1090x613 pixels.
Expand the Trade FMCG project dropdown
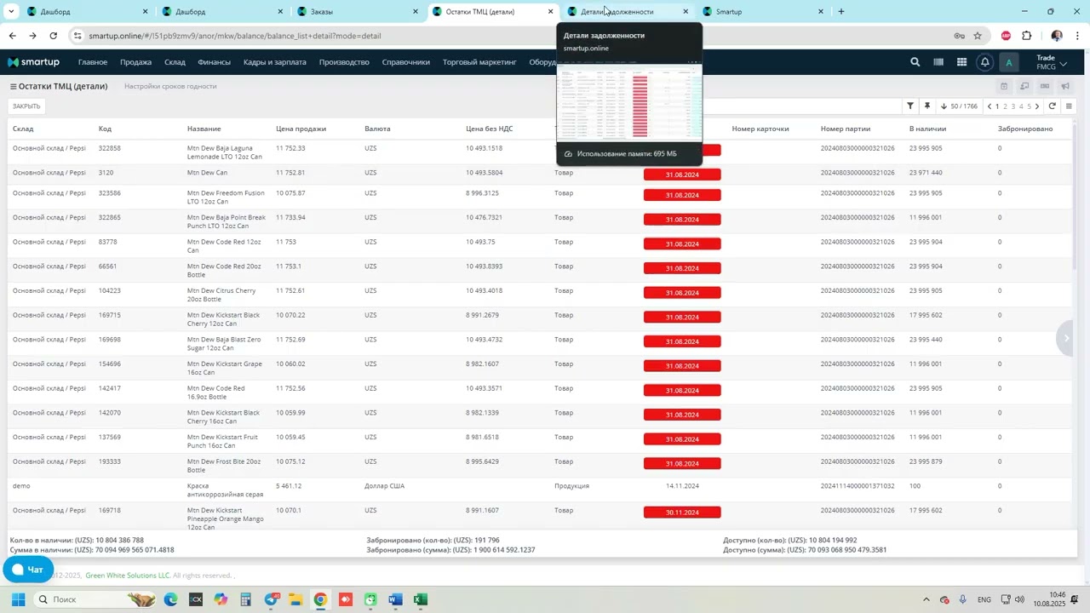pyautogui.click(x=1052, y=62)
